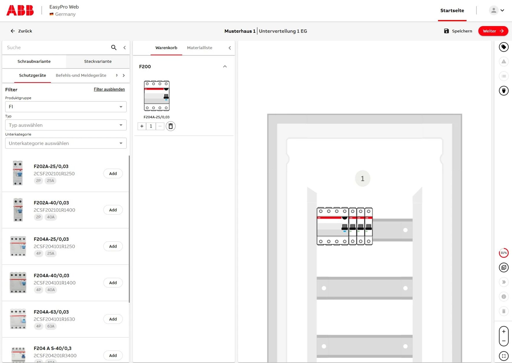Click the Filter ausblenden link
Image resolution: width=512 pixels, height=363 pixels.
pos(109,89)
